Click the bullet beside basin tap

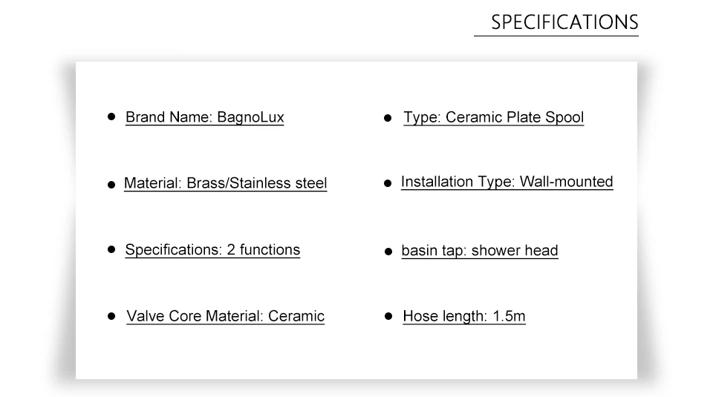tap(388, 252)
